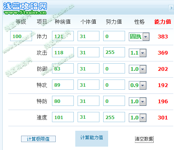Click the 防御 ability value 202
Image resolution: width=174 pixels, height=150 pixels.
pos(163,69)
